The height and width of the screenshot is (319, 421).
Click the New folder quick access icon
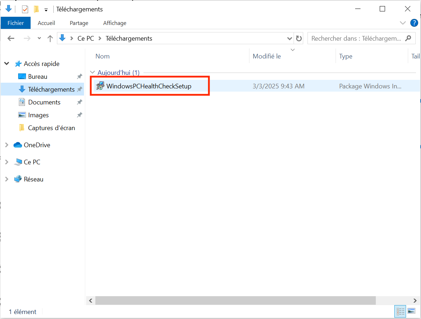[x=36, y=9]
